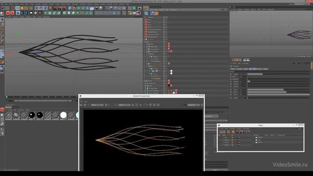Activate the Move tool
Image resolution: width=313 pixels, height=176 pixels.
pyautogui.click(x=18, y=8)
